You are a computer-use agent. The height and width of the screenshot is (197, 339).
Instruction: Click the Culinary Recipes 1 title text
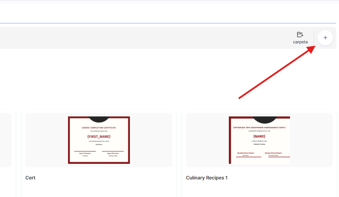click(207, 178)
